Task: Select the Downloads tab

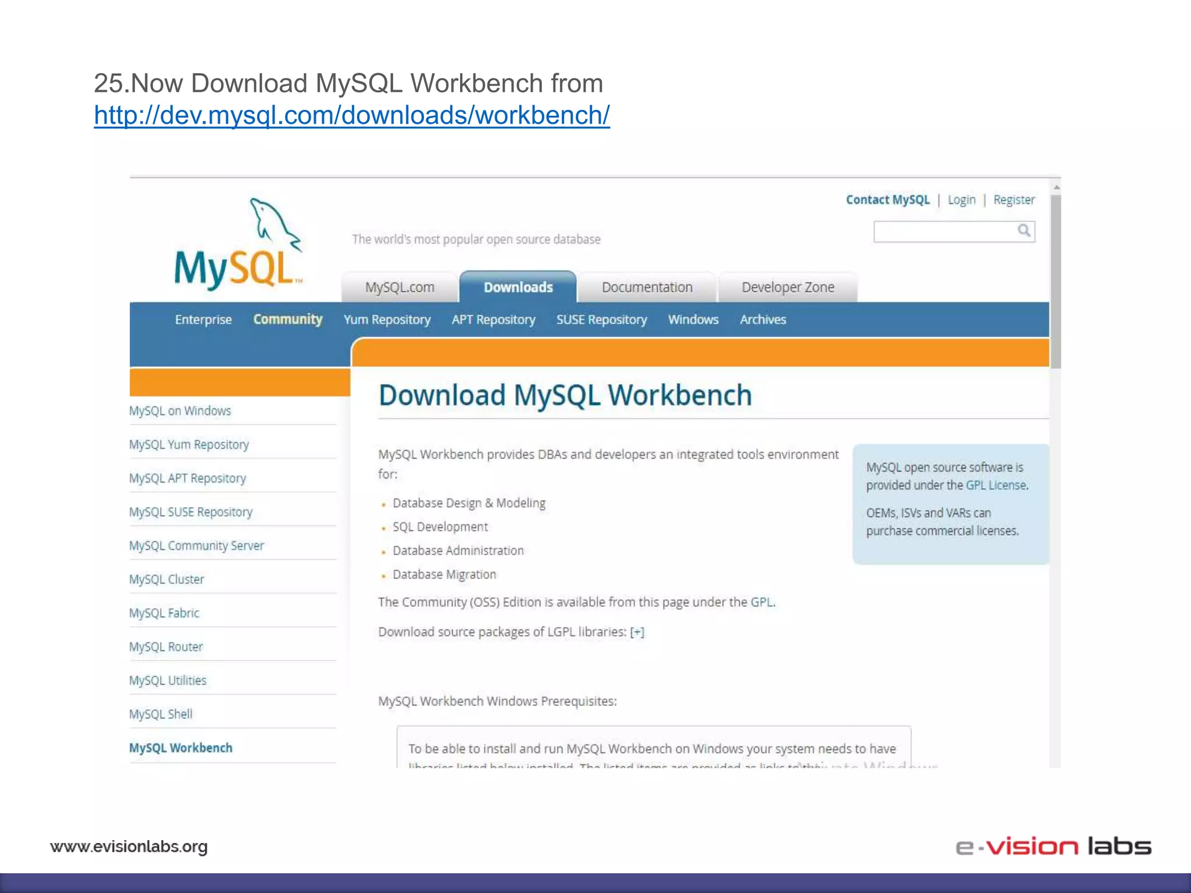Action: [x=518, y=287]
